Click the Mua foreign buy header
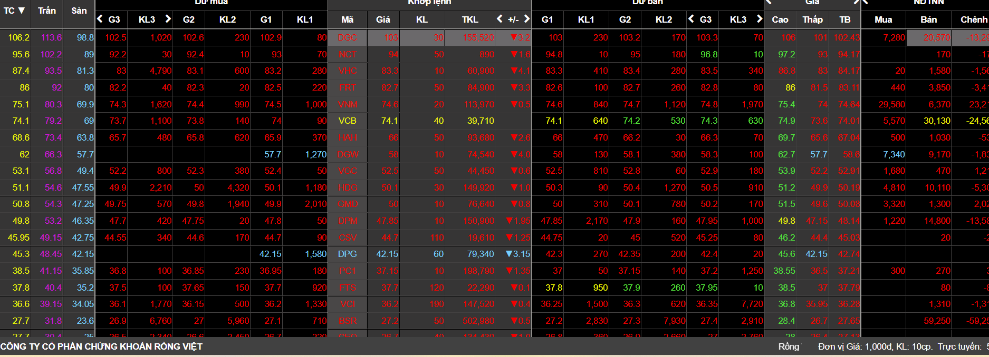Viewport: 989px width, 357px height. tap(884, 19)
